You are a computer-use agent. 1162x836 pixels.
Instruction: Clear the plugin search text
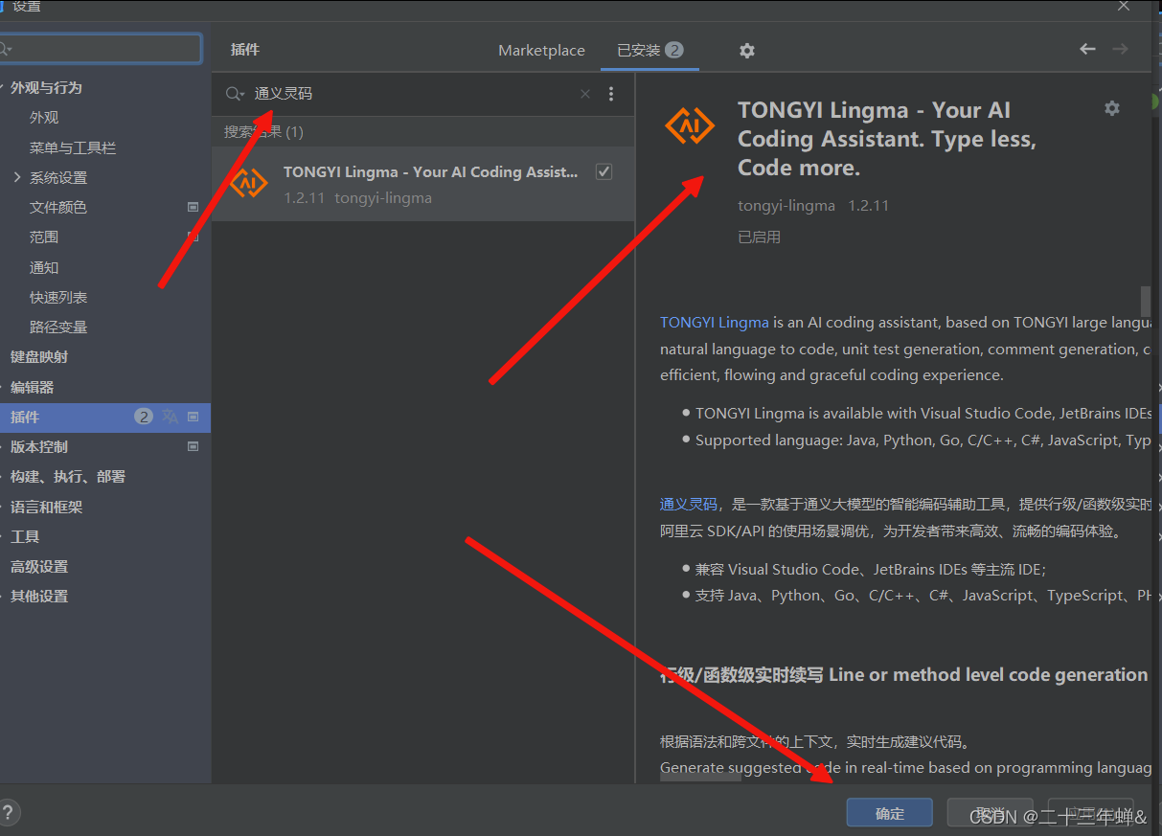pos(585,94)
